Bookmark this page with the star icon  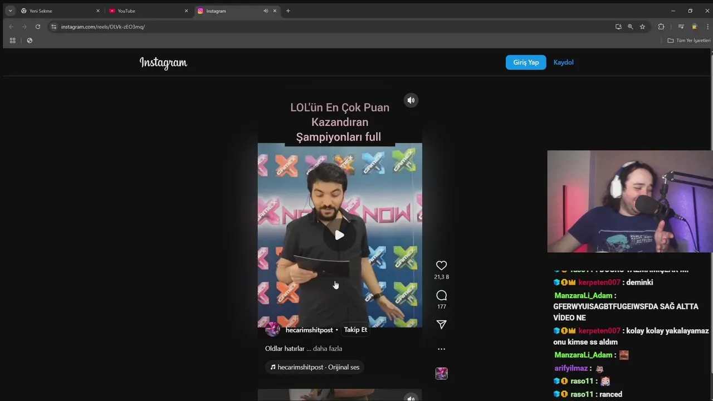coord(642,27)
